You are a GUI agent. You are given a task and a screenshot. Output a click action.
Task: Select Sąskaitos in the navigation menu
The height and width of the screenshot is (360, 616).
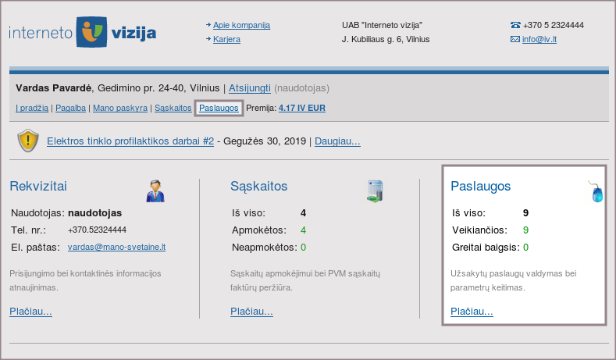pos(173,108)
